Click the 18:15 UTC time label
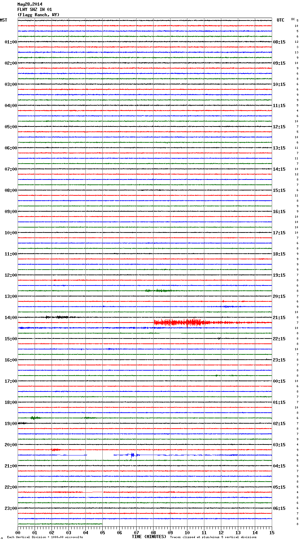 279,254
